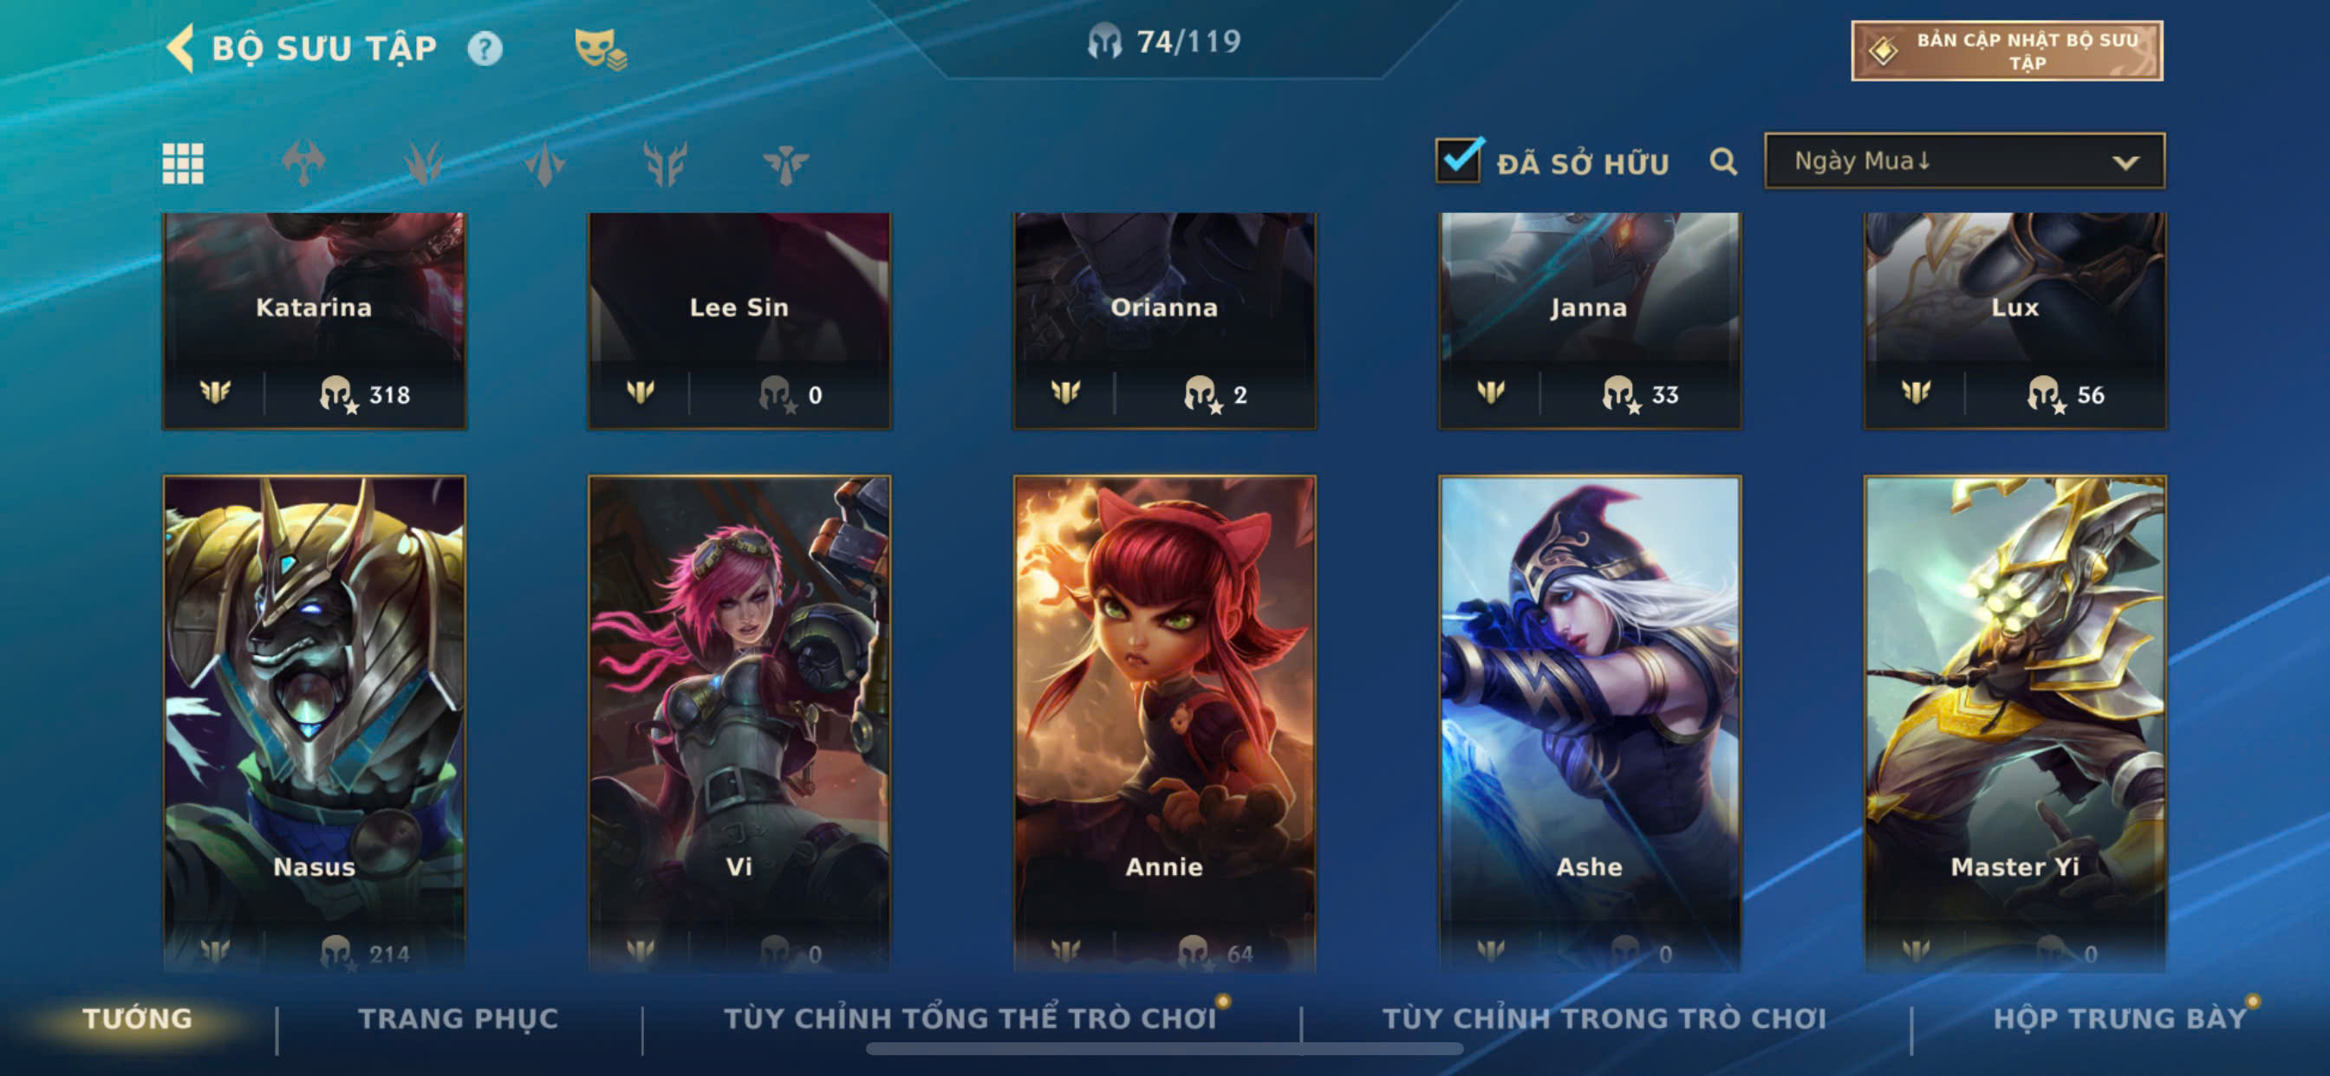Click the horizontal scrollbar under the tabs
The image size is (2330, 1076).
coord(1164,1049)
